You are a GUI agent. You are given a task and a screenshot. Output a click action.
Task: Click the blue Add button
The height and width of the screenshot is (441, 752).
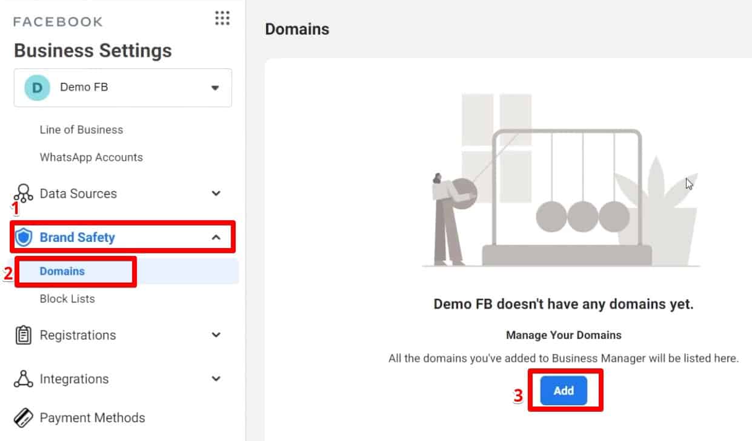tap(564, 391)
